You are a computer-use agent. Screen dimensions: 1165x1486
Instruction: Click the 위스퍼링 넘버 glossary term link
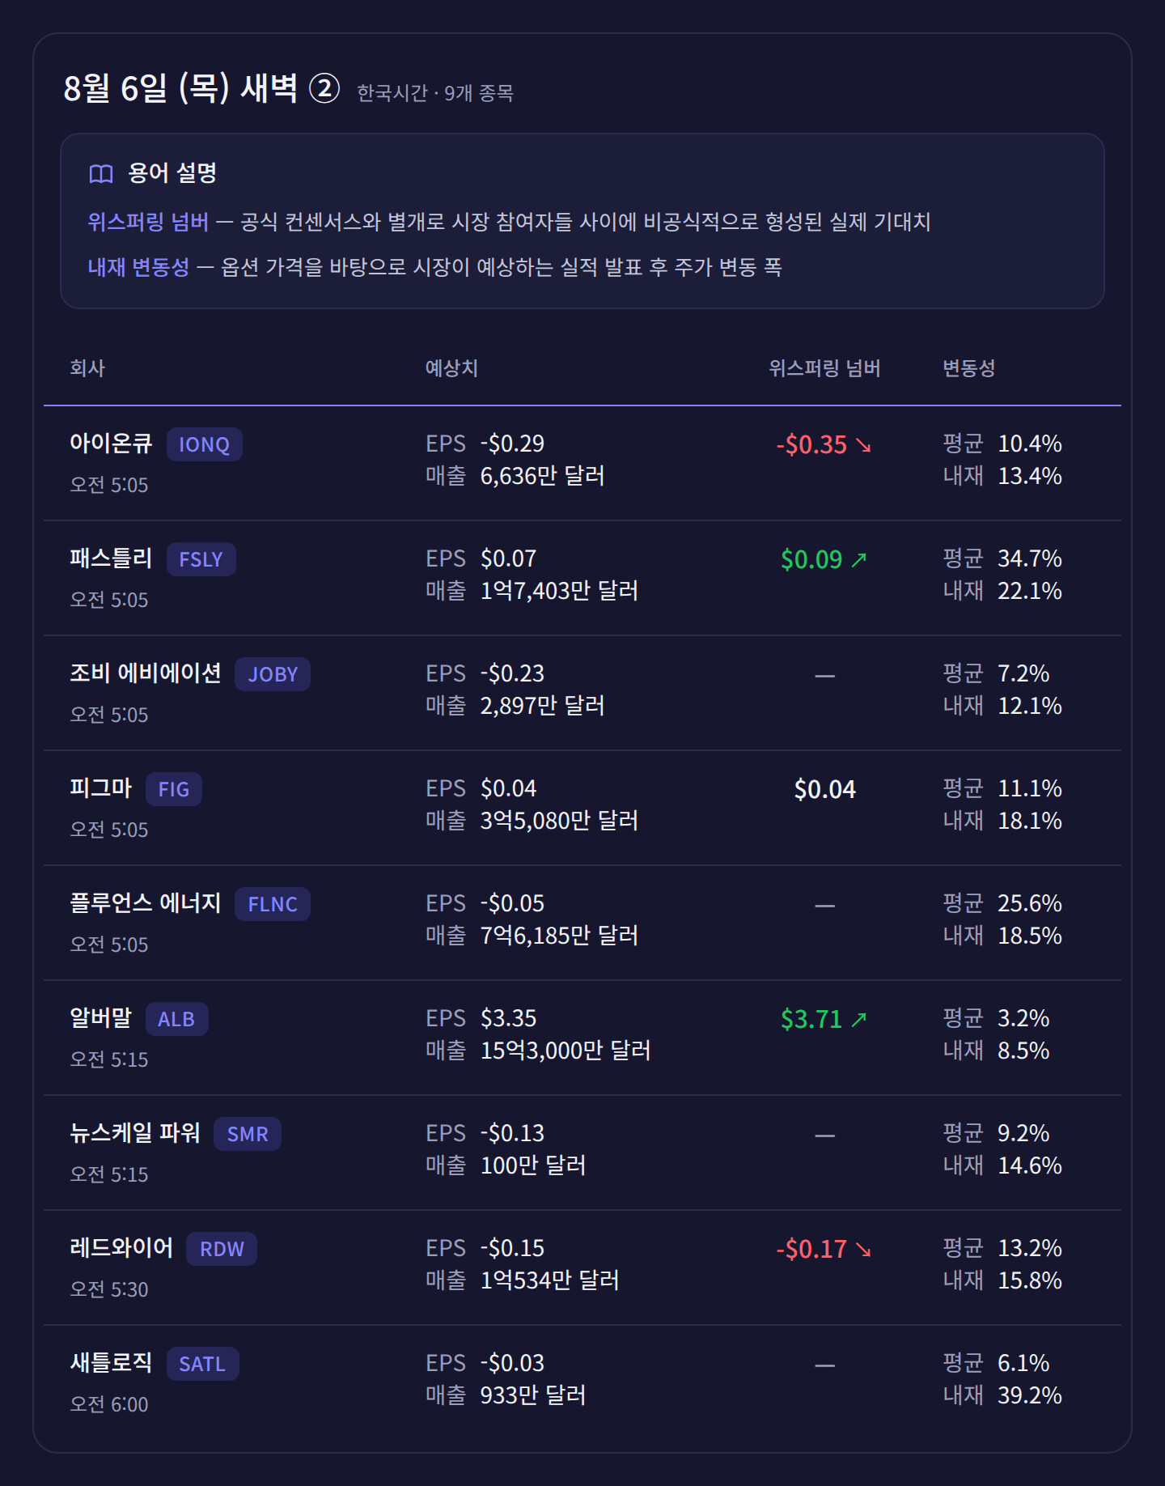(148, 222)
